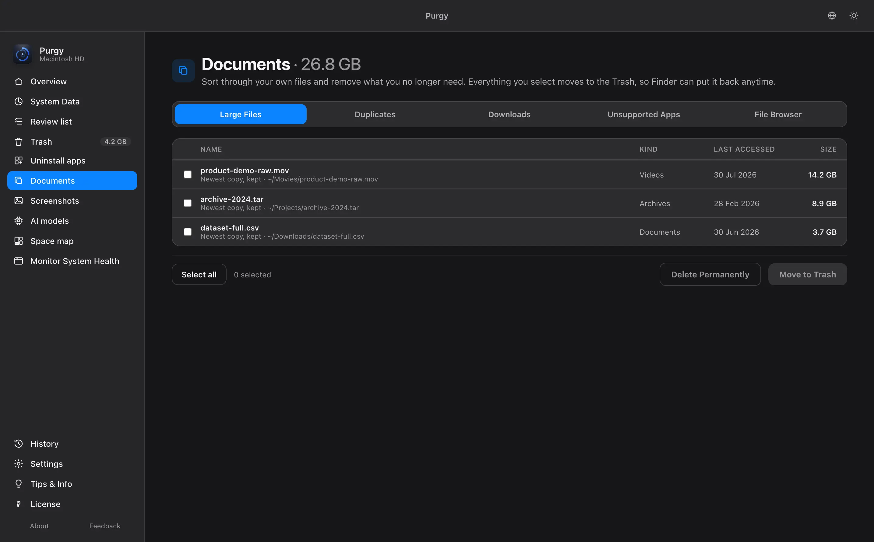Click the History clock icon
Screen dimensions: 874x542
point(19,444)
